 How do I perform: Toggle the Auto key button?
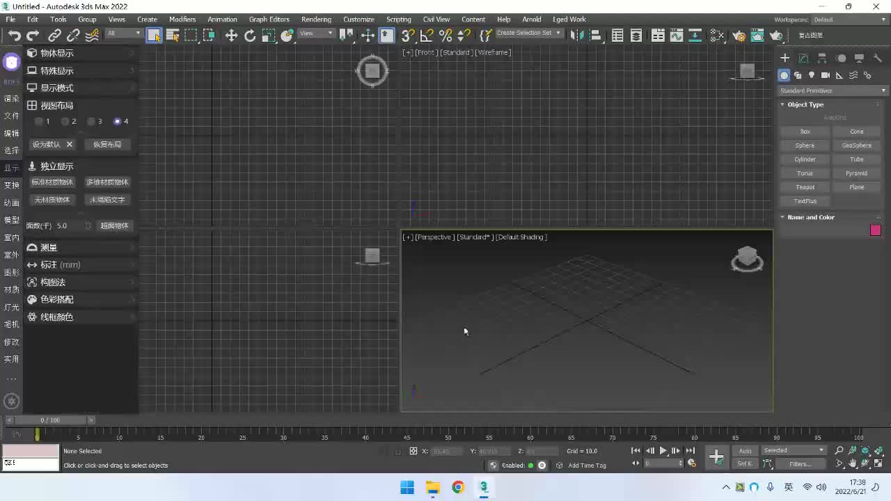pos(745,451)
